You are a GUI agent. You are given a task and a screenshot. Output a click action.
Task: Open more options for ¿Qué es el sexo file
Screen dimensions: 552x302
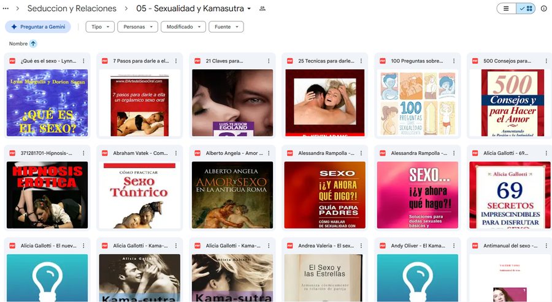83,61
